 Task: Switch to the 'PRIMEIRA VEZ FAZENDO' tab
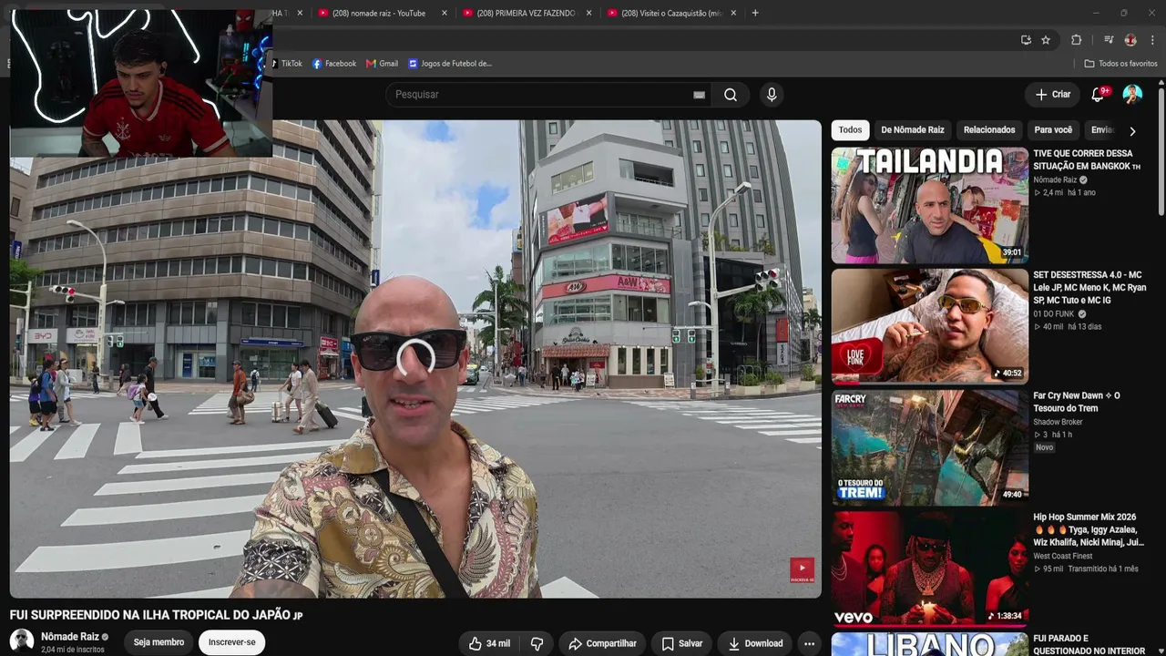(x=526, y=13)
